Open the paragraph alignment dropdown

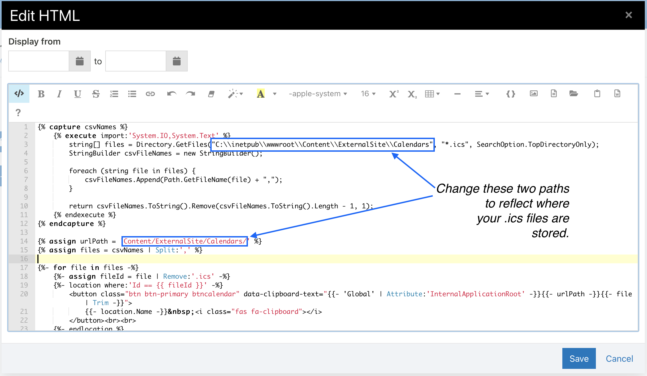(482, 94)
